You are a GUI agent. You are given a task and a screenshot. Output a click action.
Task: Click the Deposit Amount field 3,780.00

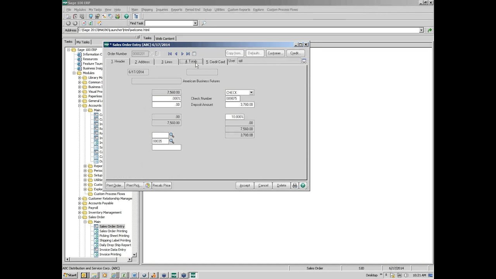[x=239, y=105]
